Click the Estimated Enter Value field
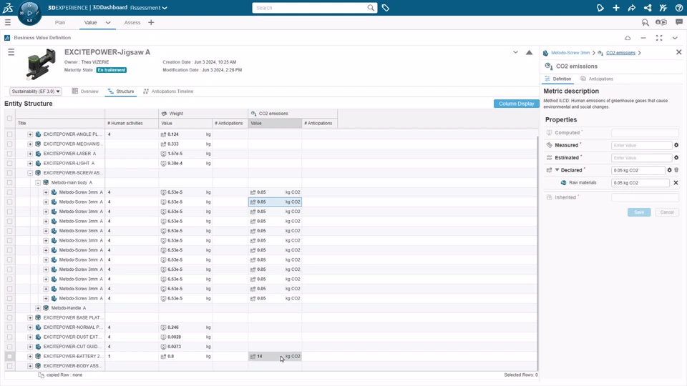The image size is (687, 386). tap(641, 157)
